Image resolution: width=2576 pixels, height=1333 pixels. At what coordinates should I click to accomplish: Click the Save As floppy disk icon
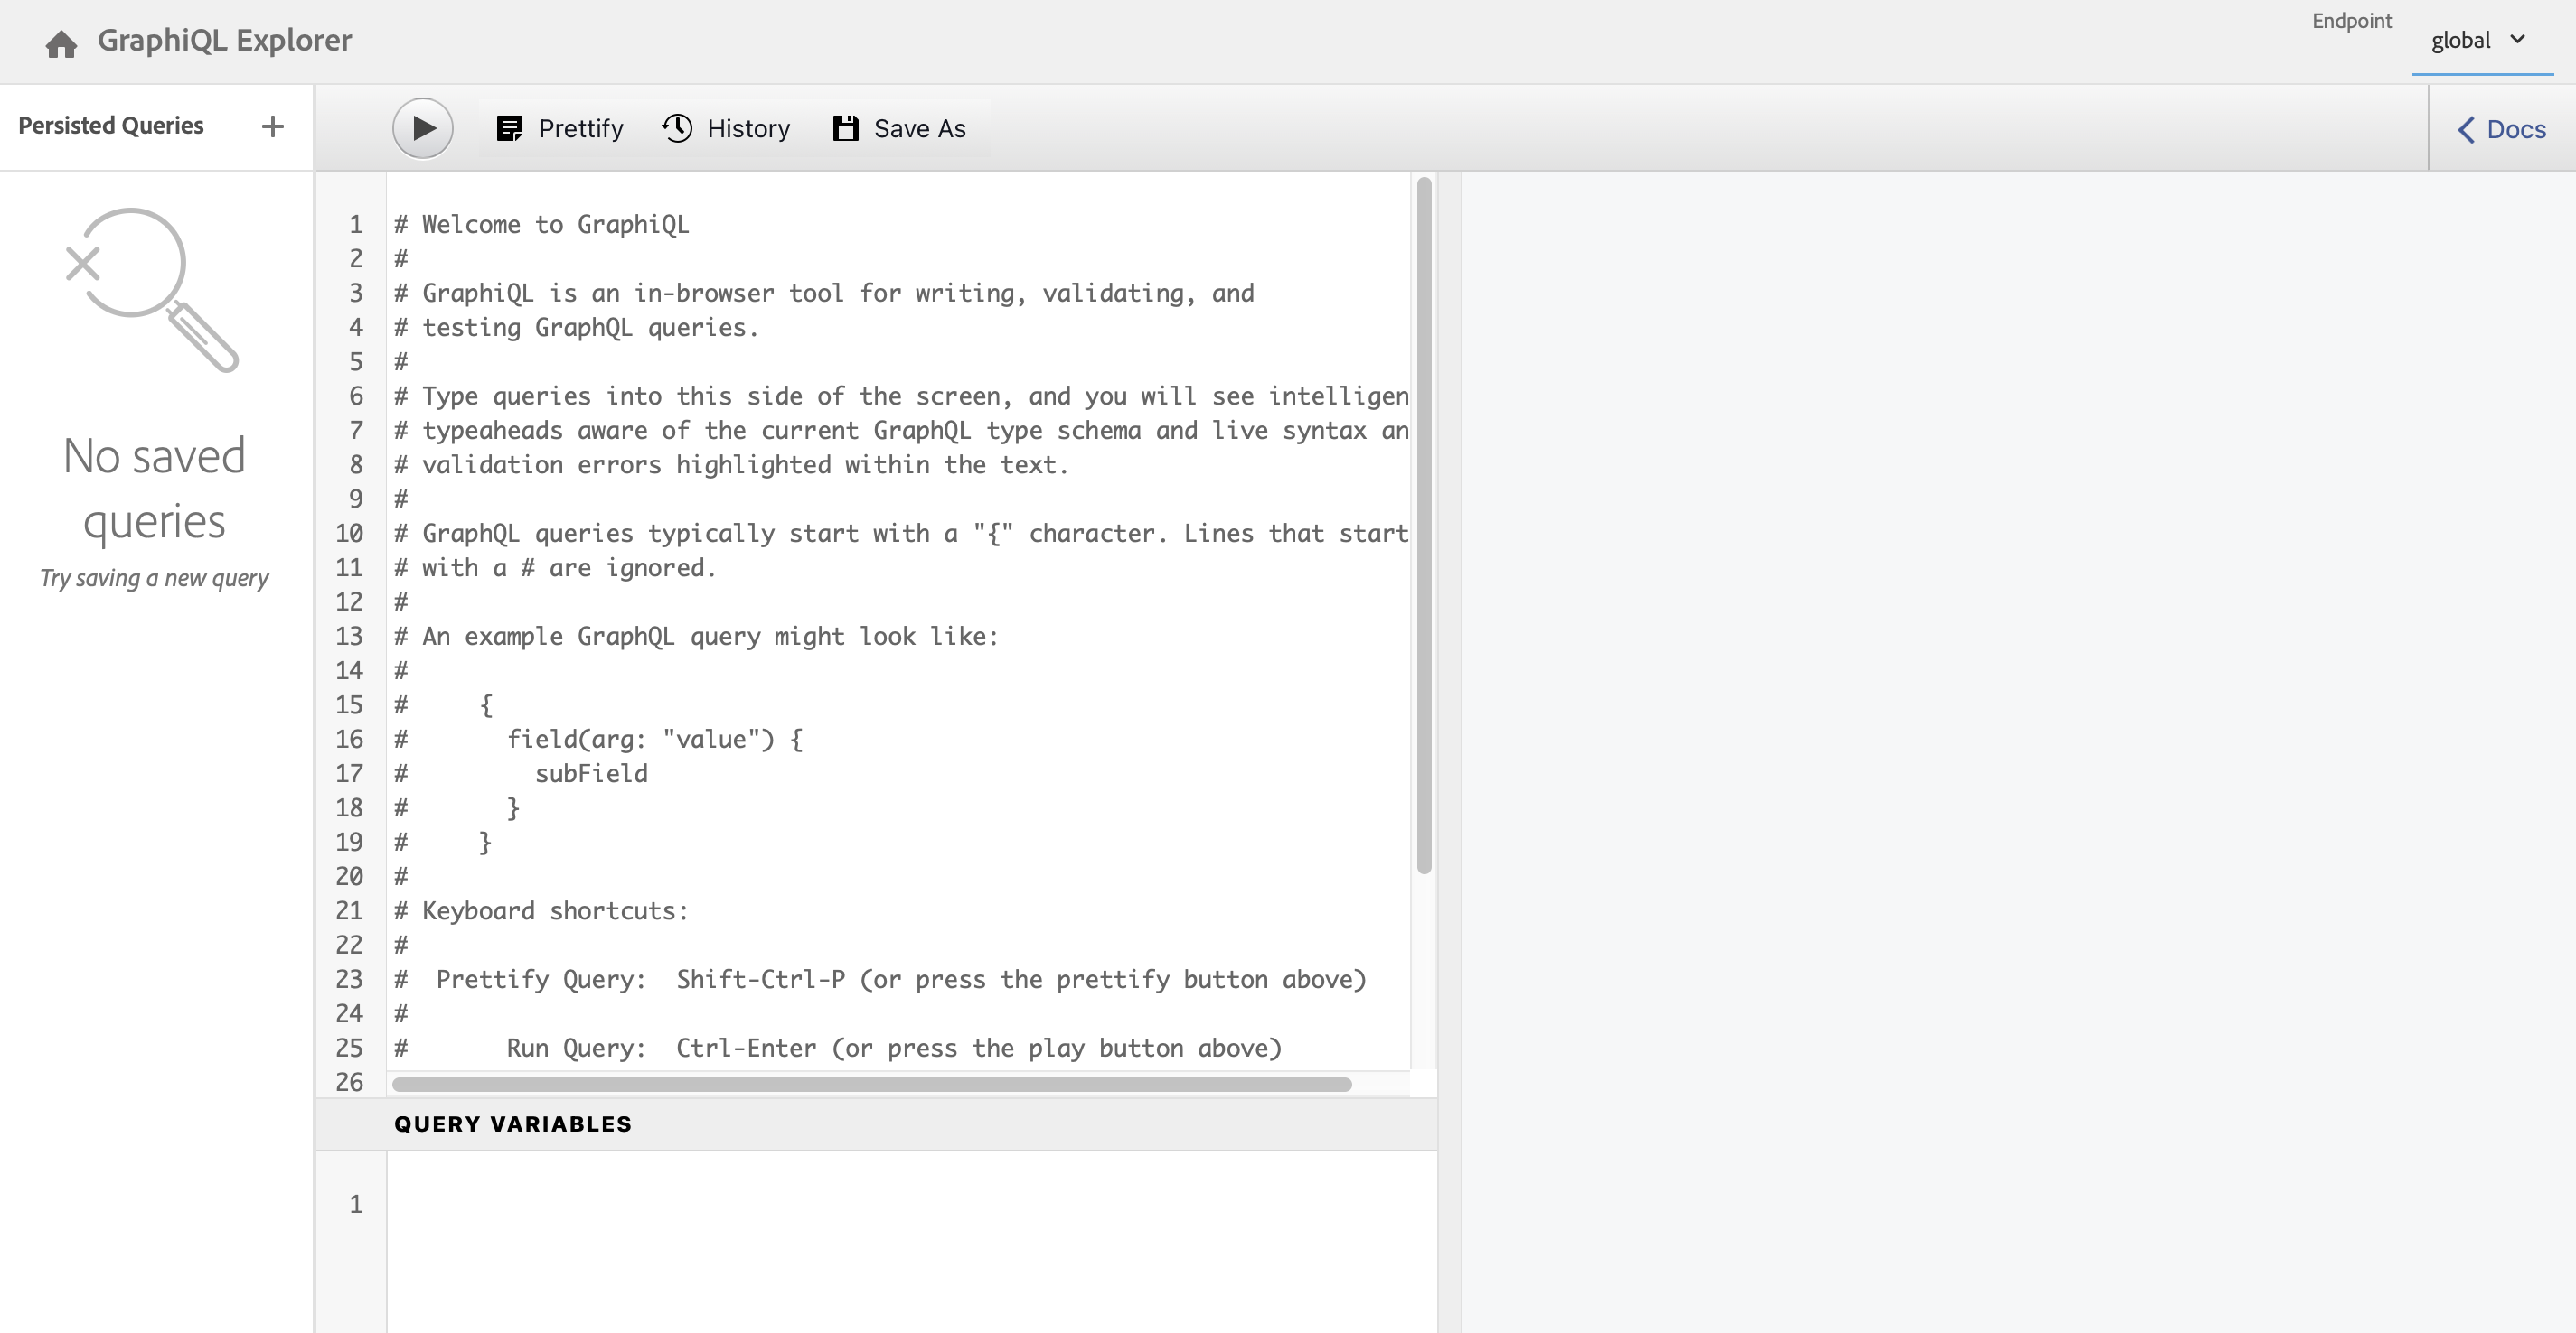coord(845,128)
